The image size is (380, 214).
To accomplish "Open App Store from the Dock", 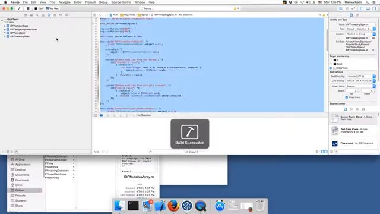I will pos(220,206).
